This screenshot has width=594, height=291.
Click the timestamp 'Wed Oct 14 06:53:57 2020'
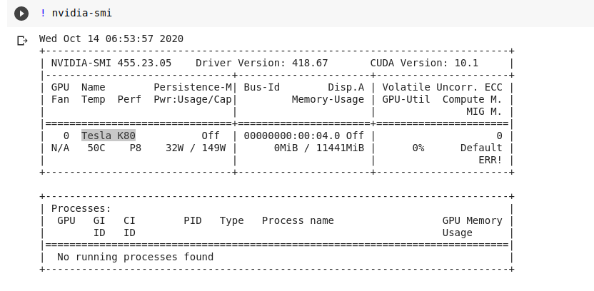click(x=111, y=39)
